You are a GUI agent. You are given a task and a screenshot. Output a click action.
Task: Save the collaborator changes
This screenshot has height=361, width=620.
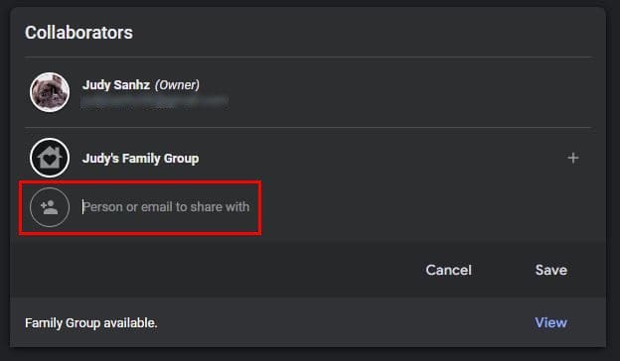click(551, 271)
